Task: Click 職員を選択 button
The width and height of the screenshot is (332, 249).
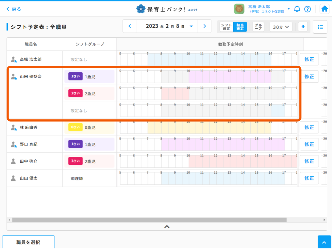Action: coord(28,242)
